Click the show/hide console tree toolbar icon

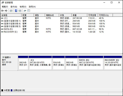click(x=11, y=11)
